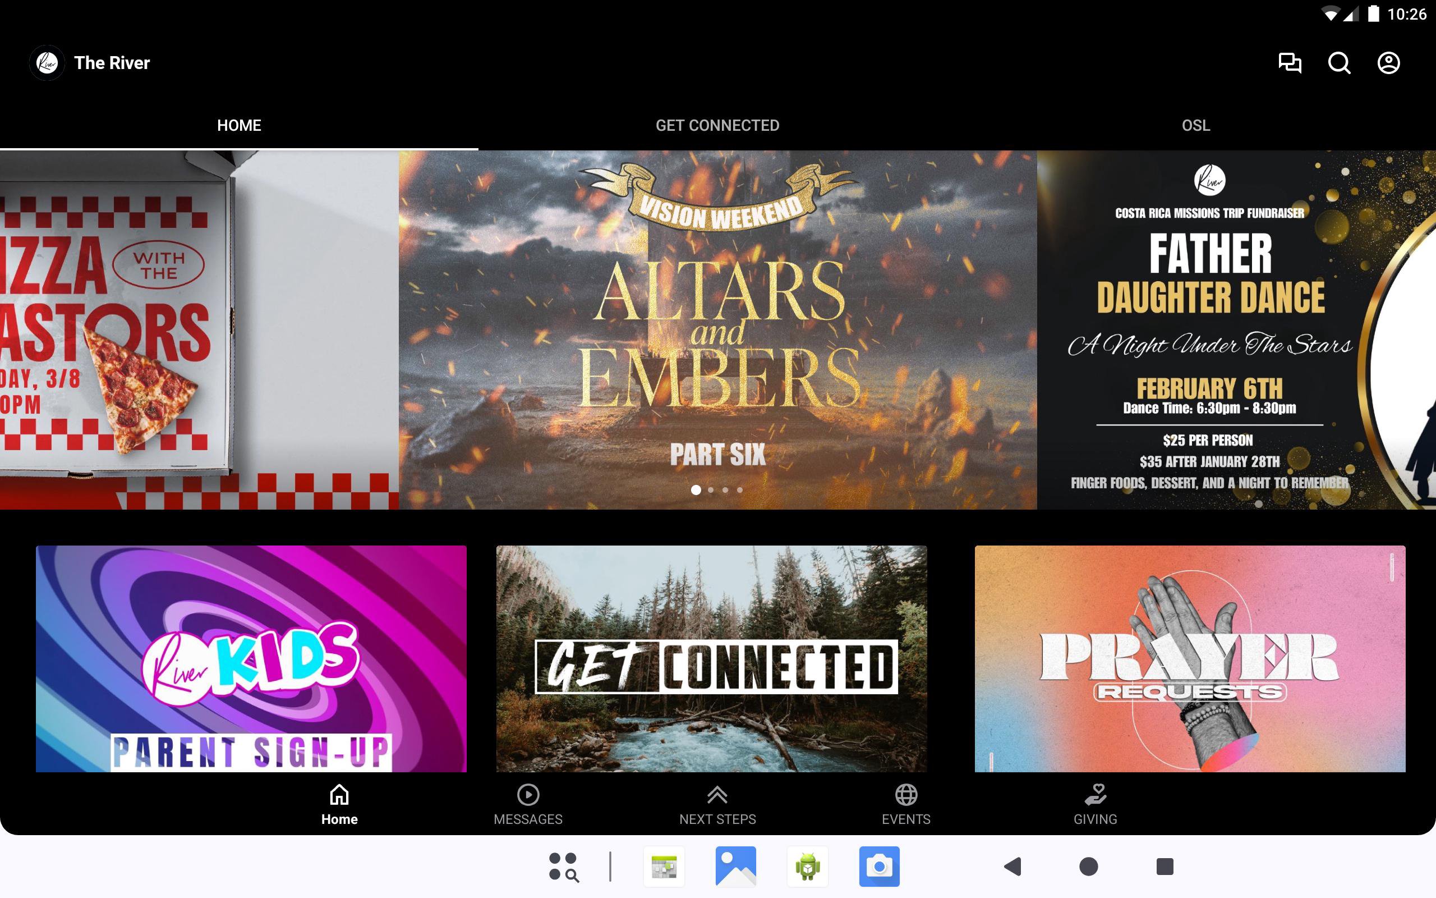
Task: Go to NEXT STEPS in bottom bar
Action: (717, 804)
